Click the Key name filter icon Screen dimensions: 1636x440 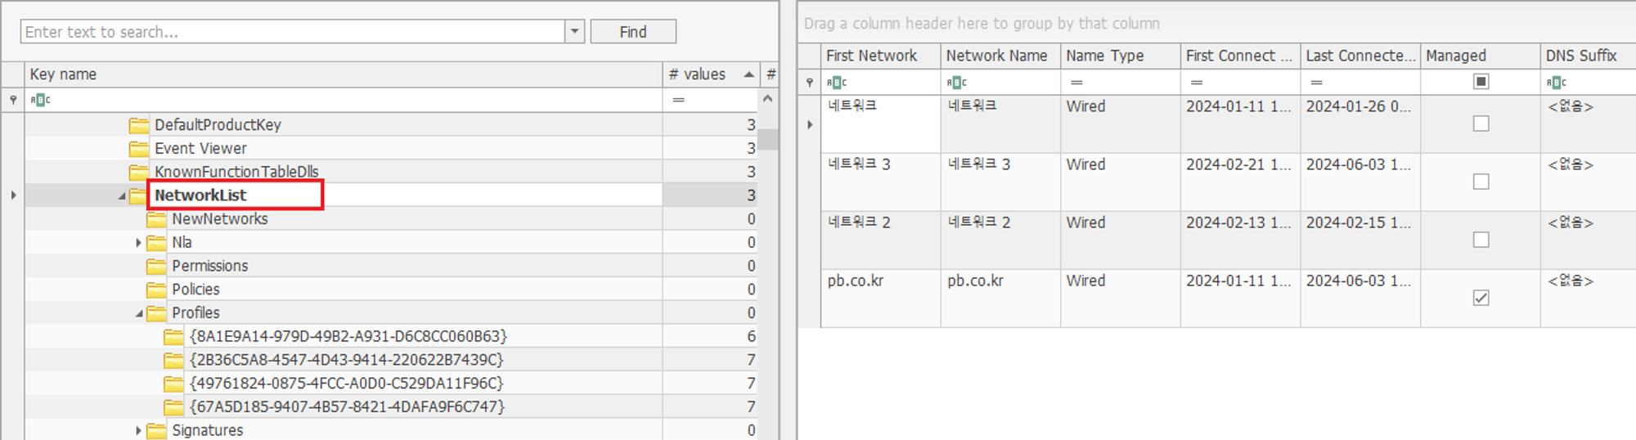coord(41,100)
